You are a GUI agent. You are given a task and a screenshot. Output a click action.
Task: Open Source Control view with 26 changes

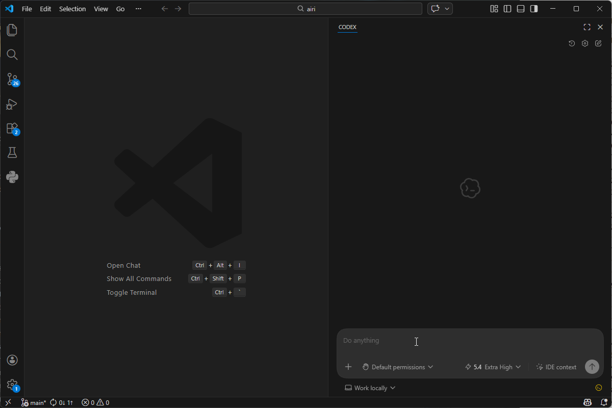pyautogui.click(x=12, y=79)
